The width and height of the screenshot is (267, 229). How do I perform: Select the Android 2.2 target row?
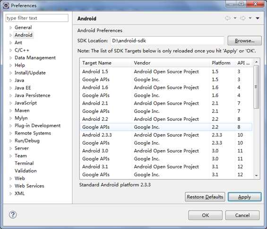166,119
